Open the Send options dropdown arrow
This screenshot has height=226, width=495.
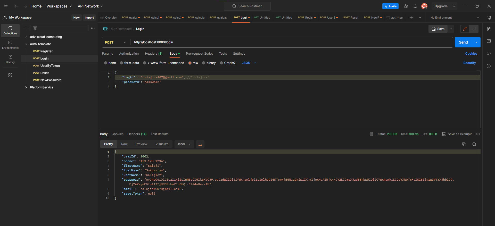point(476,42)
